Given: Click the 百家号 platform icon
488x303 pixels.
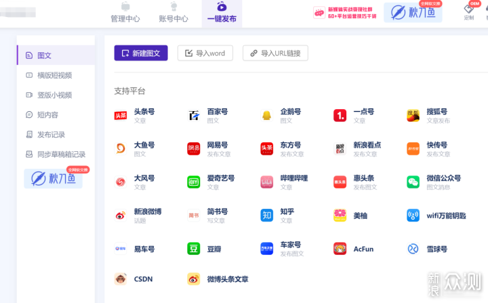Looking at the screenshot, I should click(x=194, y=115).
